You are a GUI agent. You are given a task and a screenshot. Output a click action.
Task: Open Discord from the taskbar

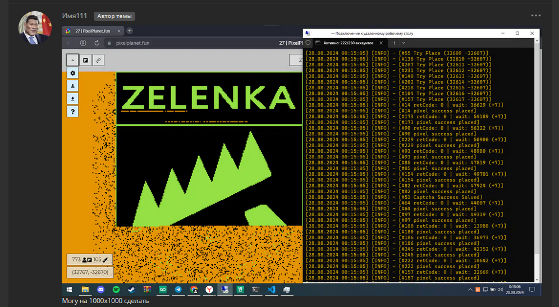100,290
